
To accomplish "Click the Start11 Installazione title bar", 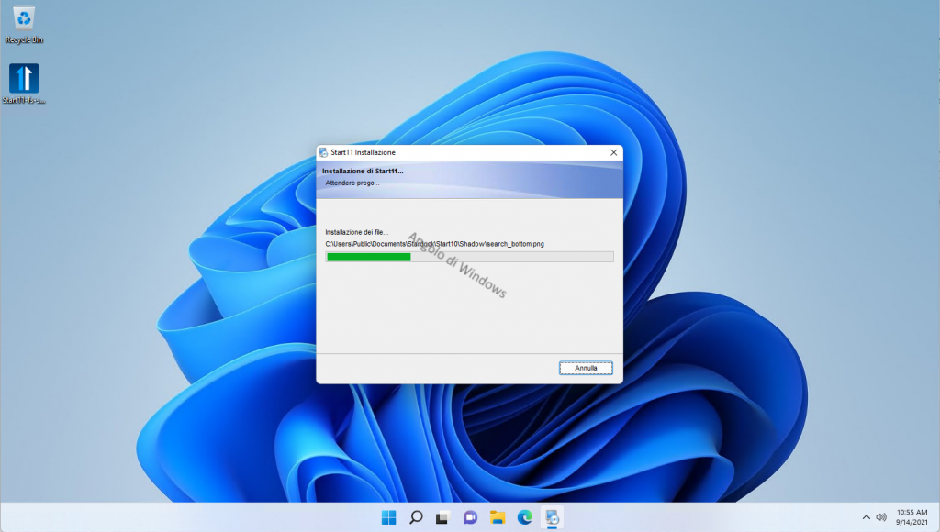I will pyautogui.click(x=459, y=152).
